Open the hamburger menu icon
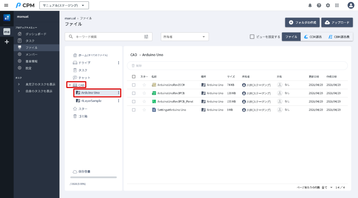Image resolution: width=358 pixels, height=198 pixels. click(x=6, y=5)
